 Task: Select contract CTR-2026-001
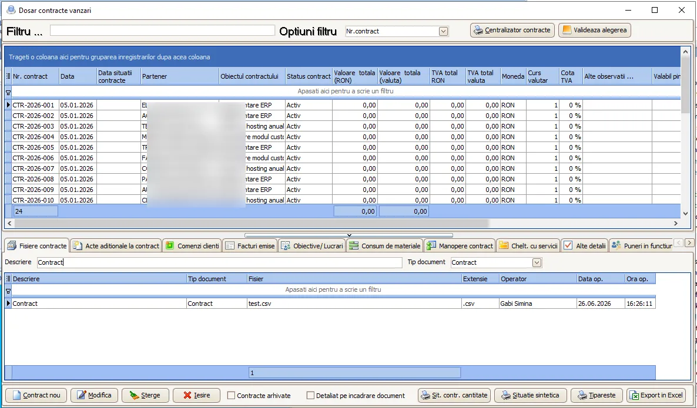33,105
